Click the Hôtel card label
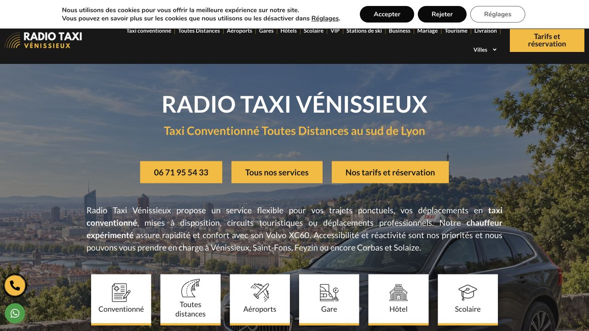Screen dimensions: 589x331 click(398, 309)
